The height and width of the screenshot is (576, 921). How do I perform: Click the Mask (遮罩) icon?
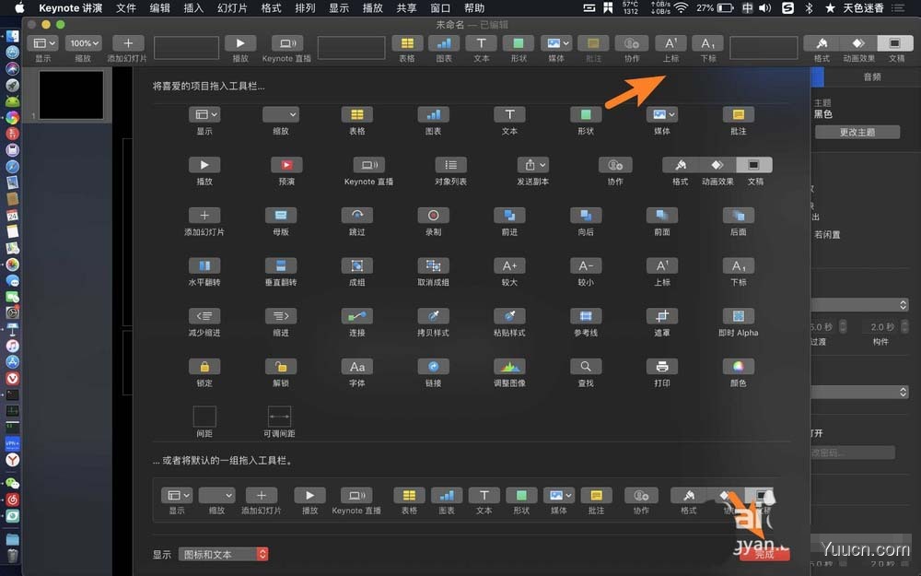pos(662,316)
